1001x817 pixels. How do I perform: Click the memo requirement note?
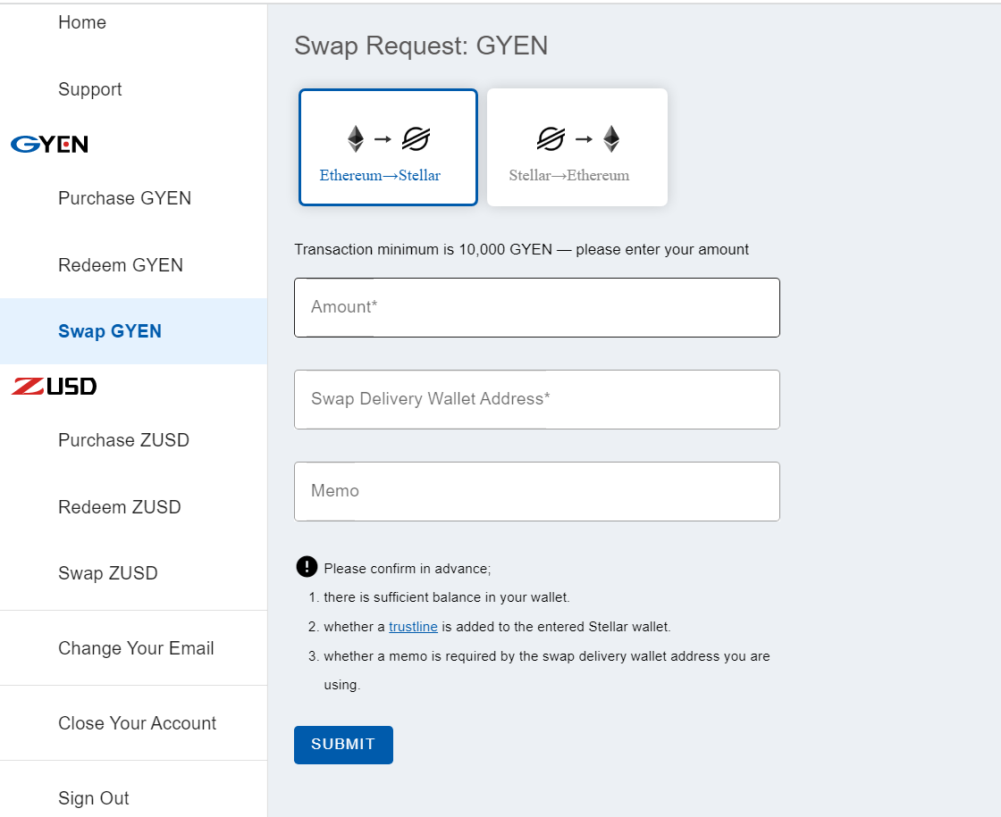point(546,671)
